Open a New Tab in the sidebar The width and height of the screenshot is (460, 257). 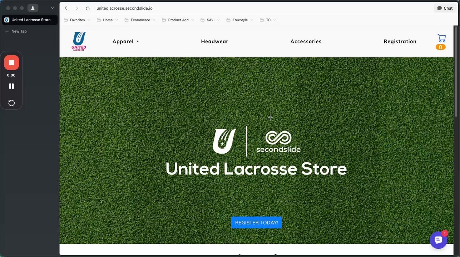tap(16, 31)
